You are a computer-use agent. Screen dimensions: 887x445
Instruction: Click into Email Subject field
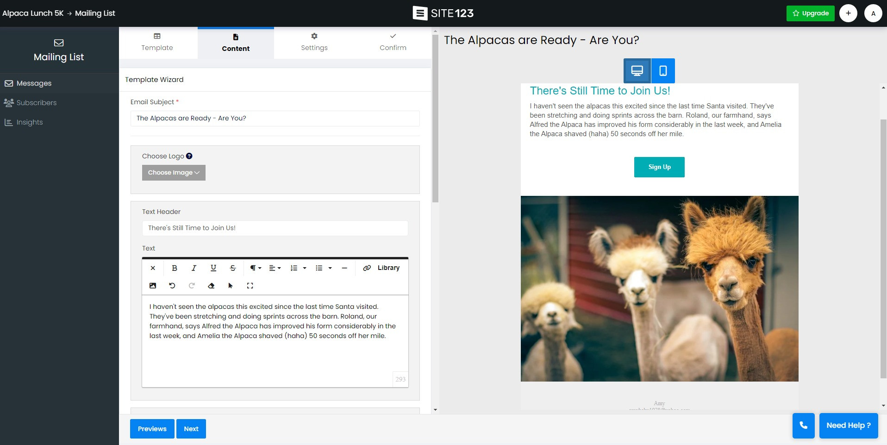pyautogui.click(x=275, y=119)
